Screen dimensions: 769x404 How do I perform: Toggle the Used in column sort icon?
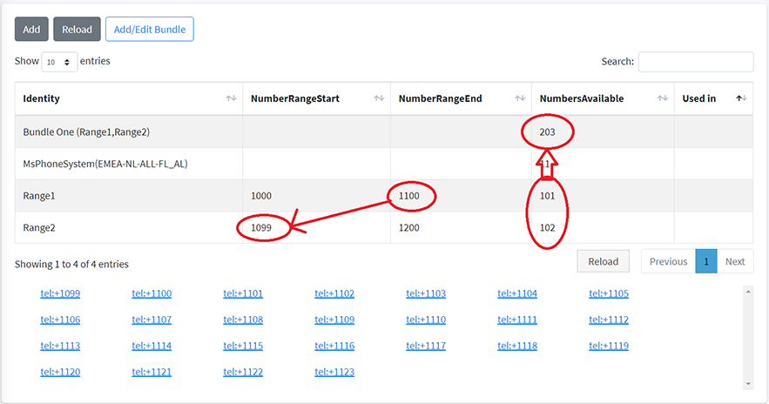point(740,99)
